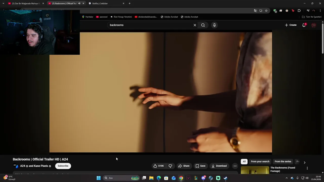
Task: Open the YouTube account avatar menu
Action: click(314, 25)
